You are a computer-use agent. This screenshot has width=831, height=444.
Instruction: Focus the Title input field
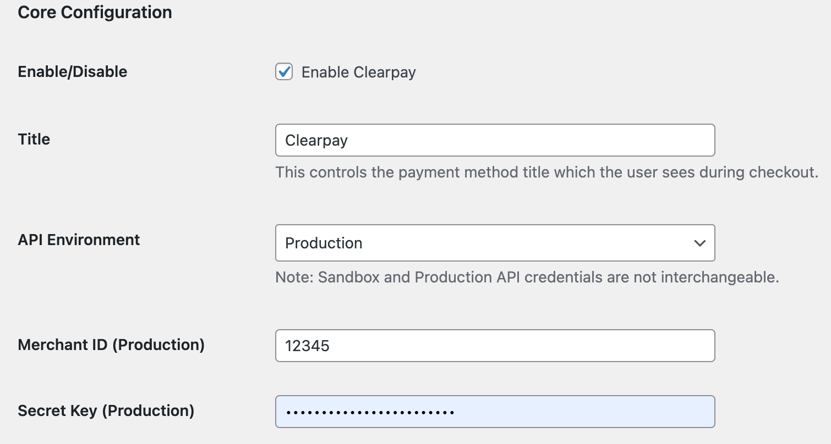[494, 140]
